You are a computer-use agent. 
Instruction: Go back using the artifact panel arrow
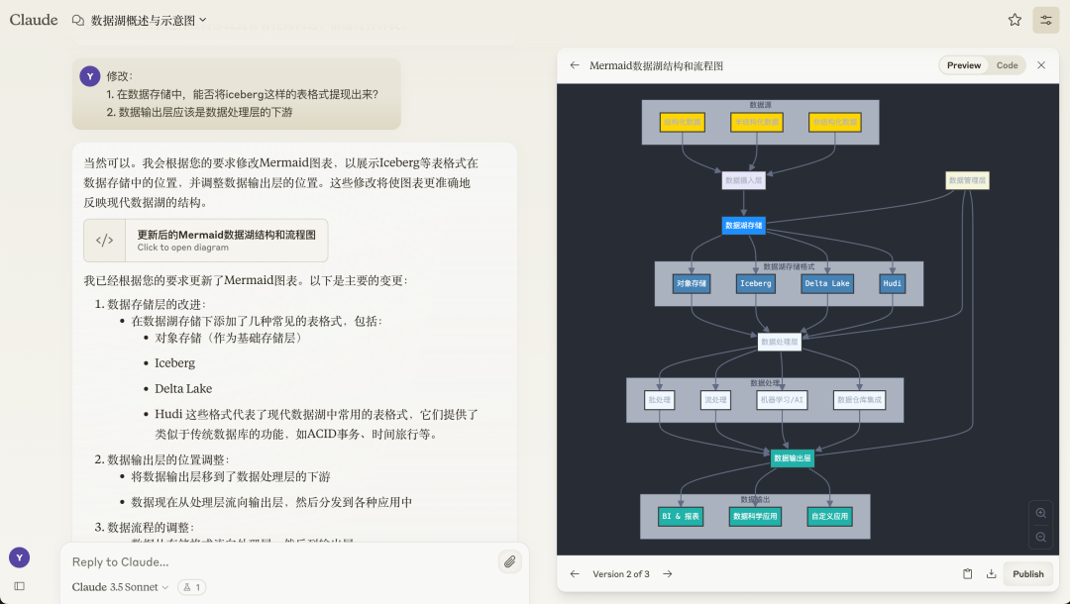point(575,64)
